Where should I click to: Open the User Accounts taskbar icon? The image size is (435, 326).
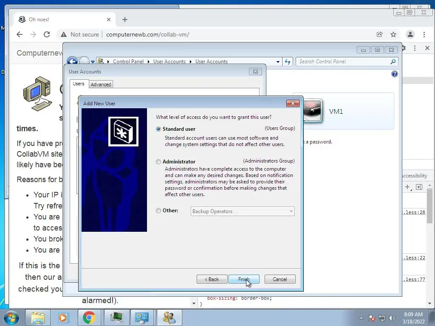[x=169, y=318]
